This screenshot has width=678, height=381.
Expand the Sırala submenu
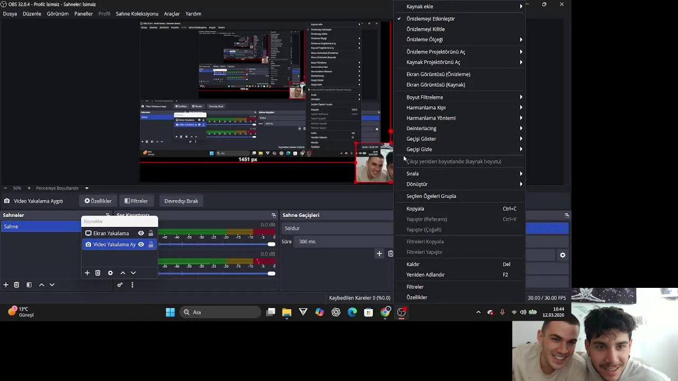pyautogui.click(x=460, y=174)
